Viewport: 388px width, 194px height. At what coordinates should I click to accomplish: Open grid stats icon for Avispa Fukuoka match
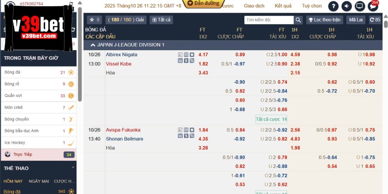tap(186, 130)
